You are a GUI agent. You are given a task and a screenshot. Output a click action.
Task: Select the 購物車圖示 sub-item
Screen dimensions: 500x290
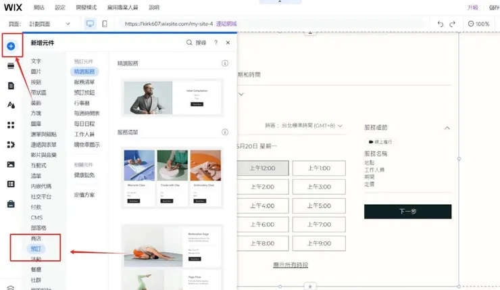[x=86, y=145]
